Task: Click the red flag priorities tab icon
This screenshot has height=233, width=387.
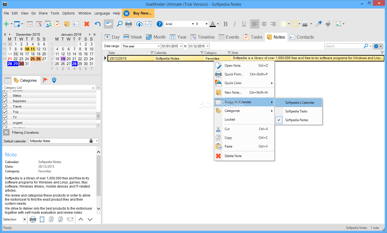Action: (x=45, y=80)
